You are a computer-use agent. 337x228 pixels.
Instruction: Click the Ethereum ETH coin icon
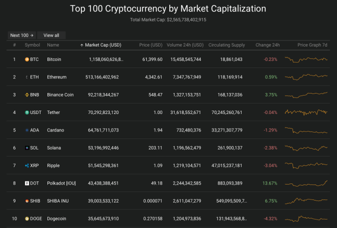click(27, 77)
